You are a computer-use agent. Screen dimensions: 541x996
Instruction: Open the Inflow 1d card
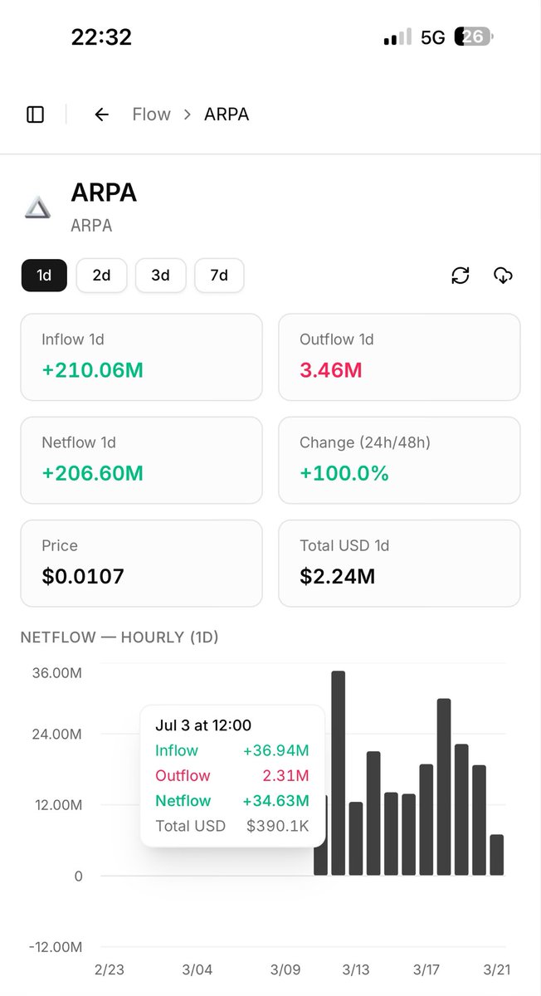141,357
